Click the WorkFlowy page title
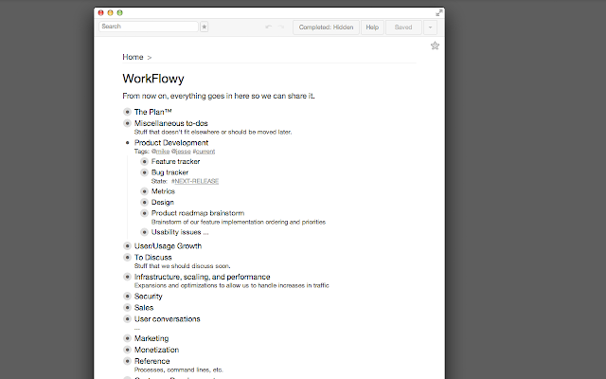 [153, 79]
